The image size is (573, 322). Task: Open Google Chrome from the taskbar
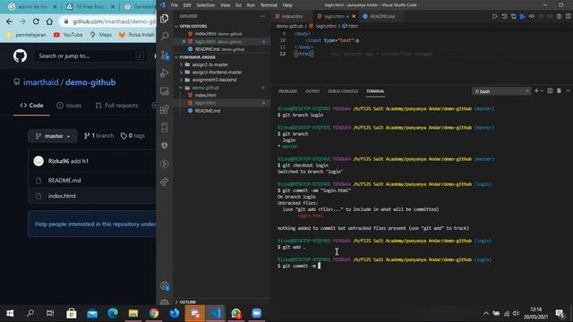pos(154,313)
